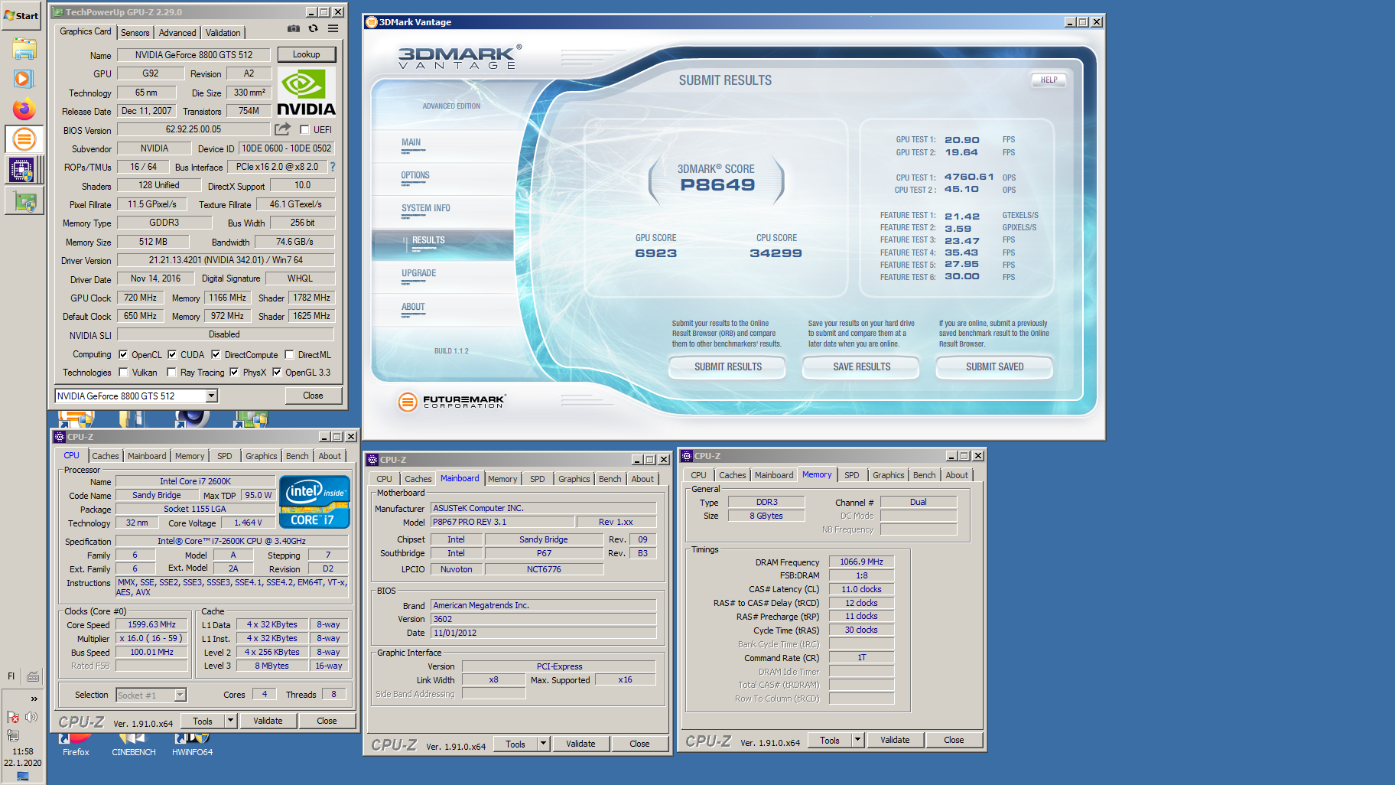Viewport: 1395px width, 785px height.
Task: Click the SUBMIT SAVED button
Action: pyautogui.click(x=994, y=366)
